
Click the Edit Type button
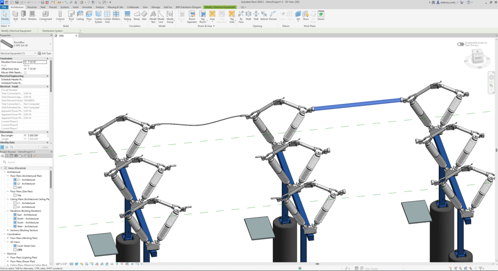click(x=45, y=53)
